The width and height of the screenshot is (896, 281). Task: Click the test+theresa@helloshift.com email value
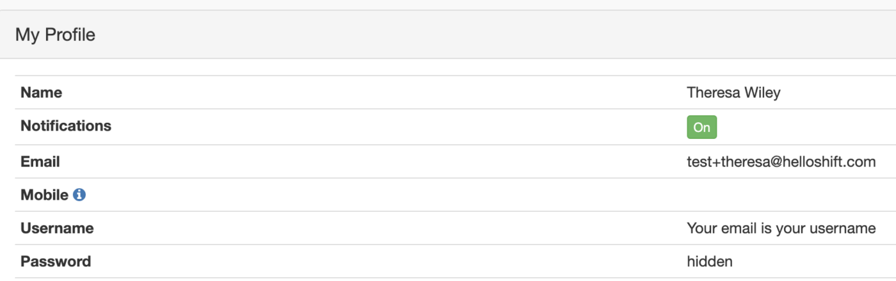781,162
